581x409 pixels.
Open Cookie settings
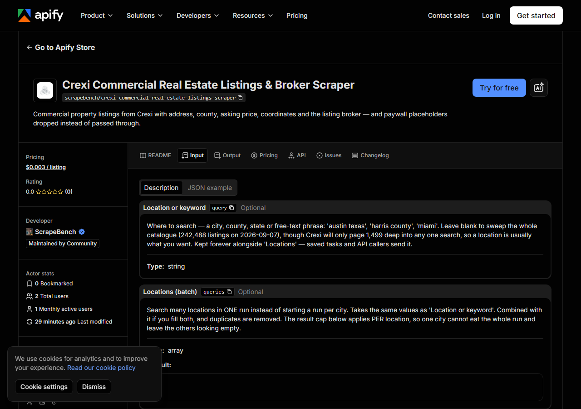[44, 387]
